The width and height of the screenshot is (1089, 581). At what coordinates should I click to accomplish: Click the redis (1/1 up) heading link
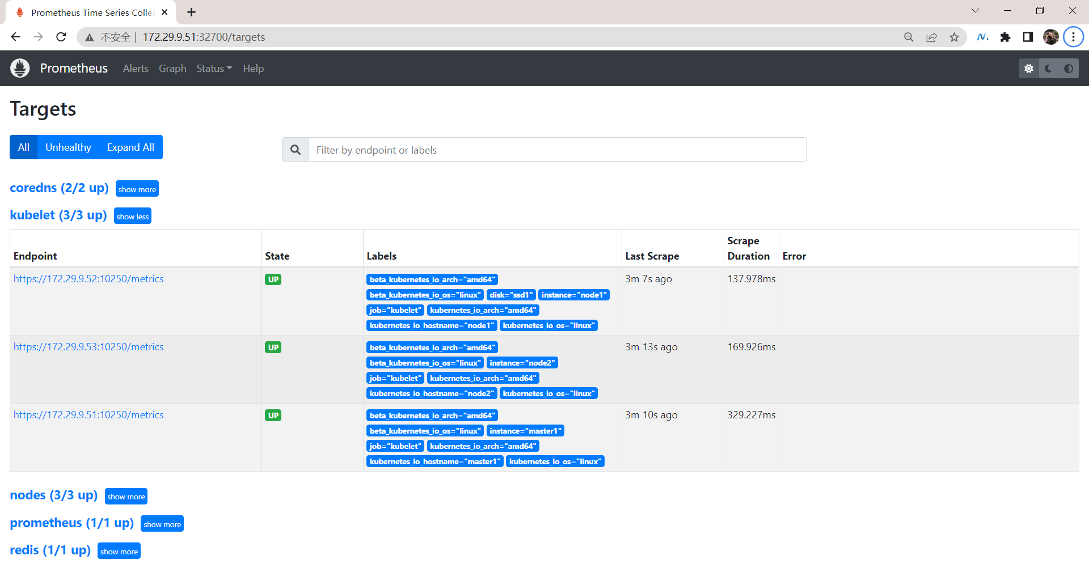point(50,550)
